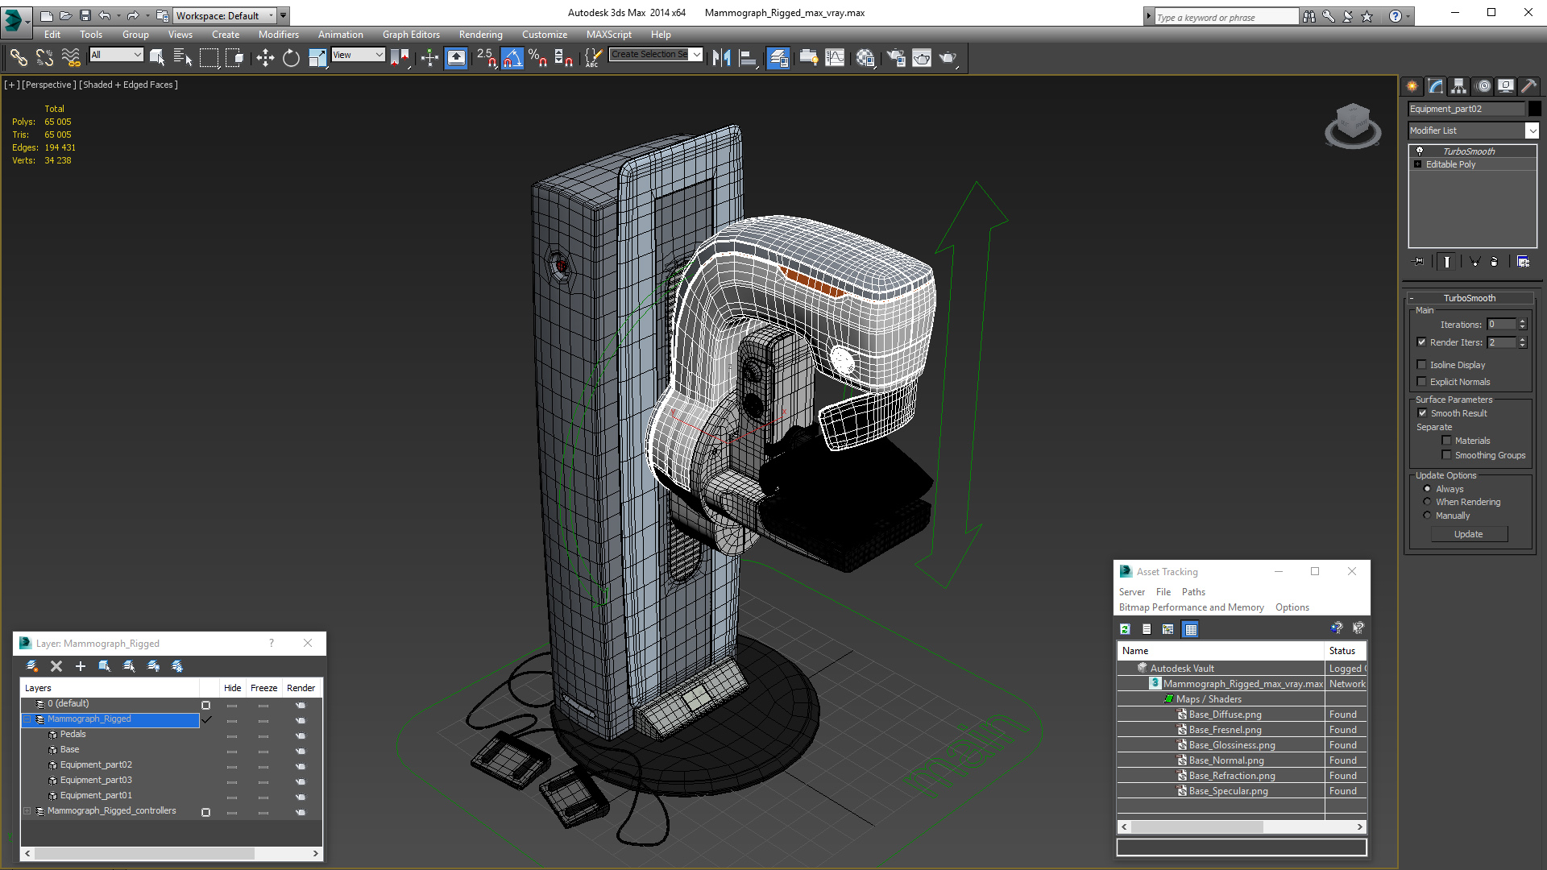Collapse the Mammograph_Rigged layer tree
Viewport: 1547px width, 870px height.
[x=27, y=719]
